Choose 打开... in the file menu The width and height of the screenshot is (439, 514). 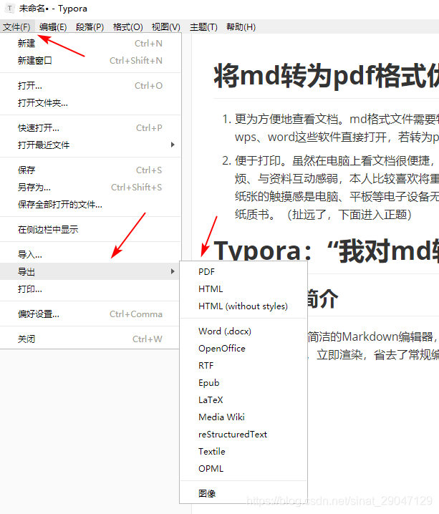click(x=90, y=86)
